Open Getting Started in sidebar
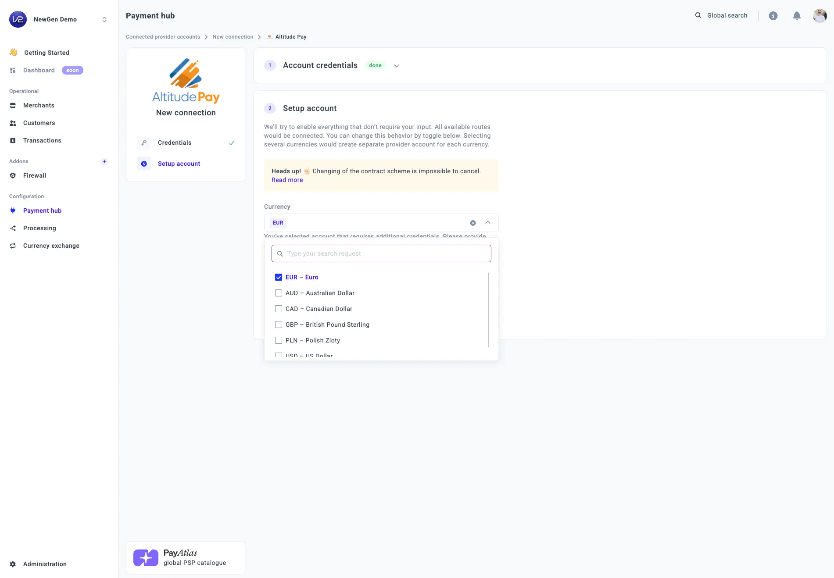The width and height of the screenshot is (834, 578). click(47, 53)
